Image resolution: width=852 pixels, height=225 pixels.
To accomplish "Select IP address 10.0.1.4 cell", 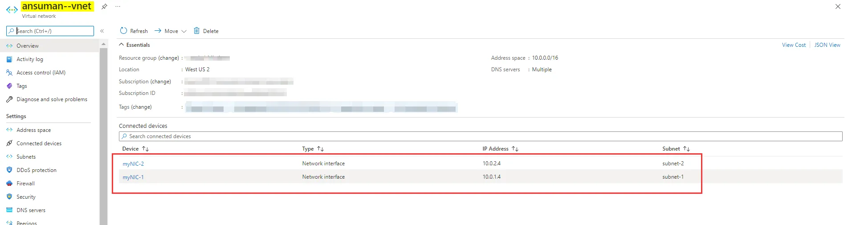I will 491,177.
